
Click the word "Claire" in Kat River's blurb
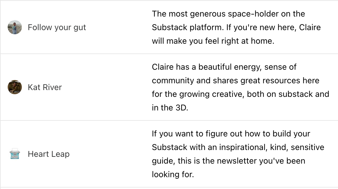click(163, 67)
